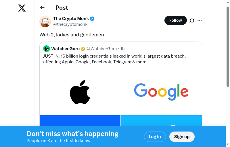Open the three-dot more options menu
230x147 pixels.
200,20
